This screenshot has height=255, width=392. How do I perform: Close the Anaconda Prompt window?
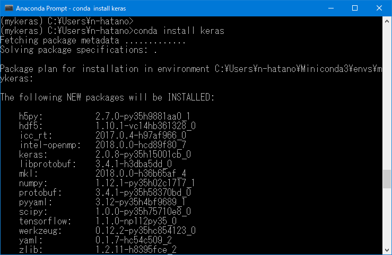coord(379,8)
